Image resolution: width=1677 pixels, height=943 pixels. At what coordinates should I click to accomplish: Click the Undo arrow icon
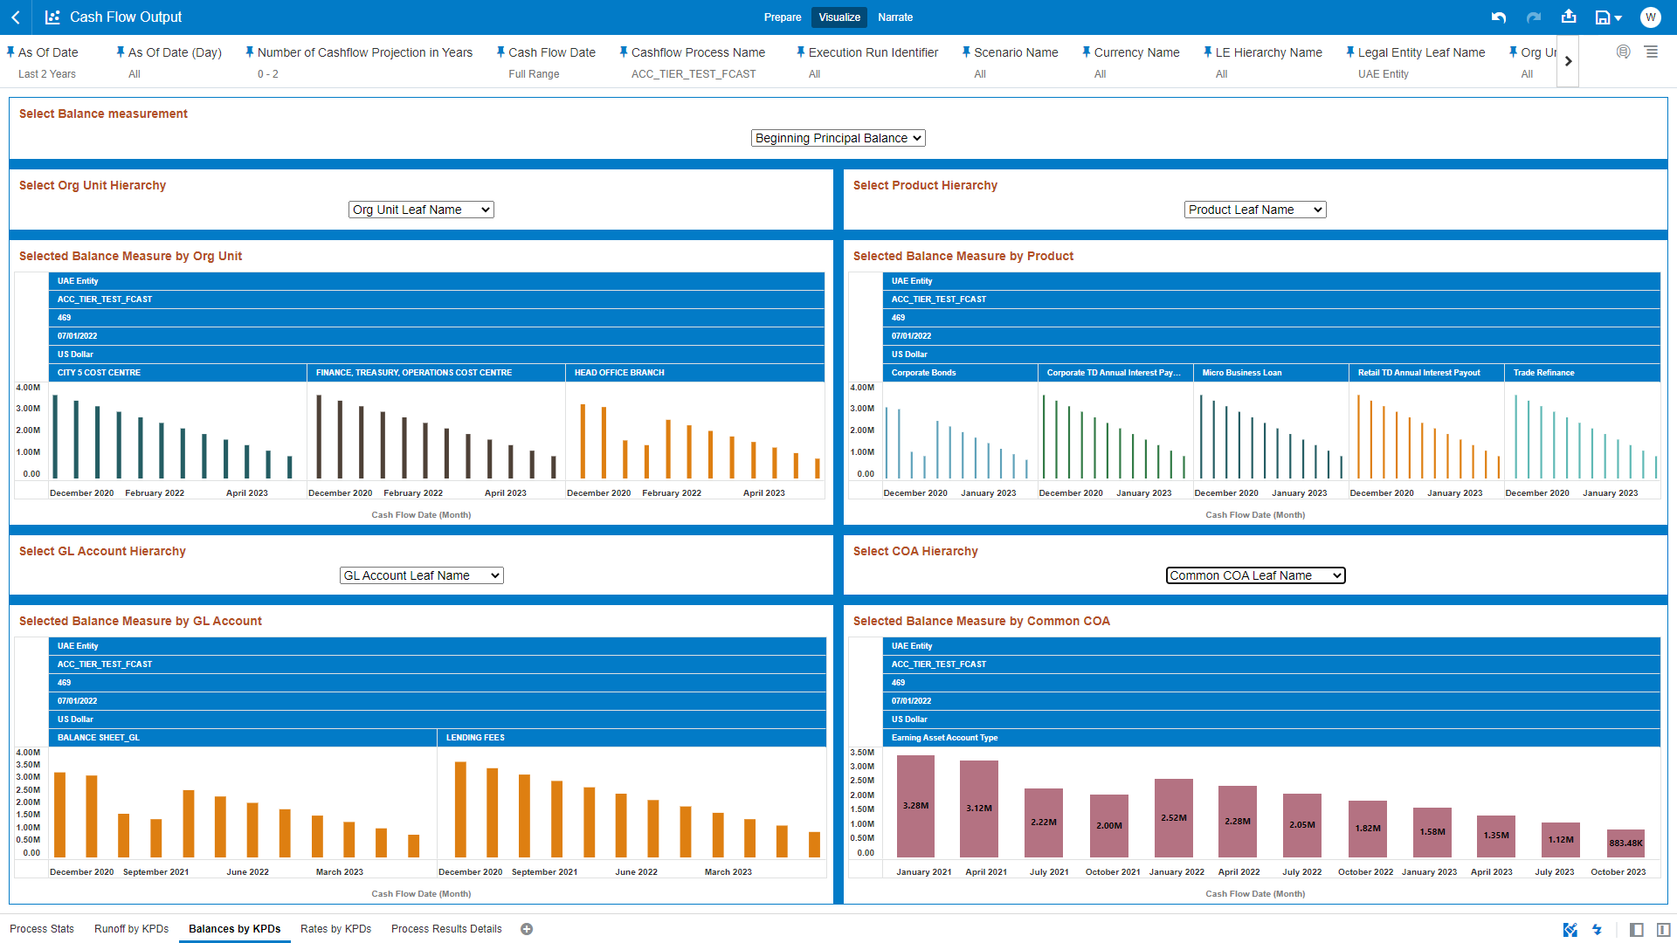pos(1499,17)
